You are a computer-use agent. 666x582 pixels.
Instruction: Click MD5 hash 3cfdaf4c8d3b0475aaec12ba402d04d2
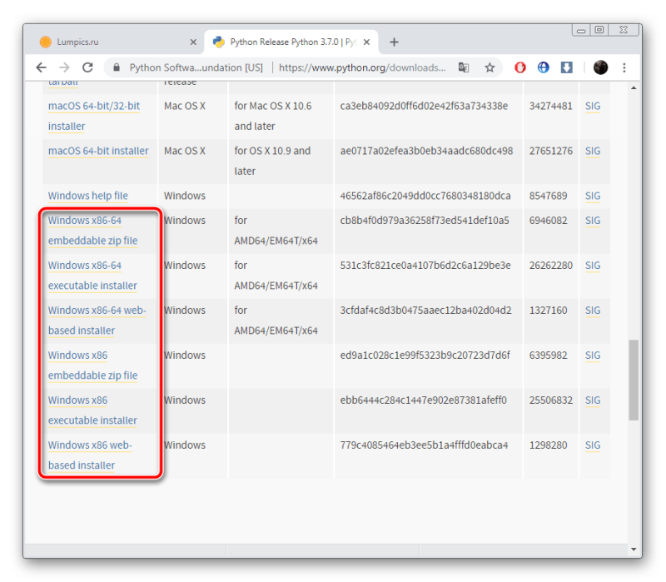[x=425, y=311]
